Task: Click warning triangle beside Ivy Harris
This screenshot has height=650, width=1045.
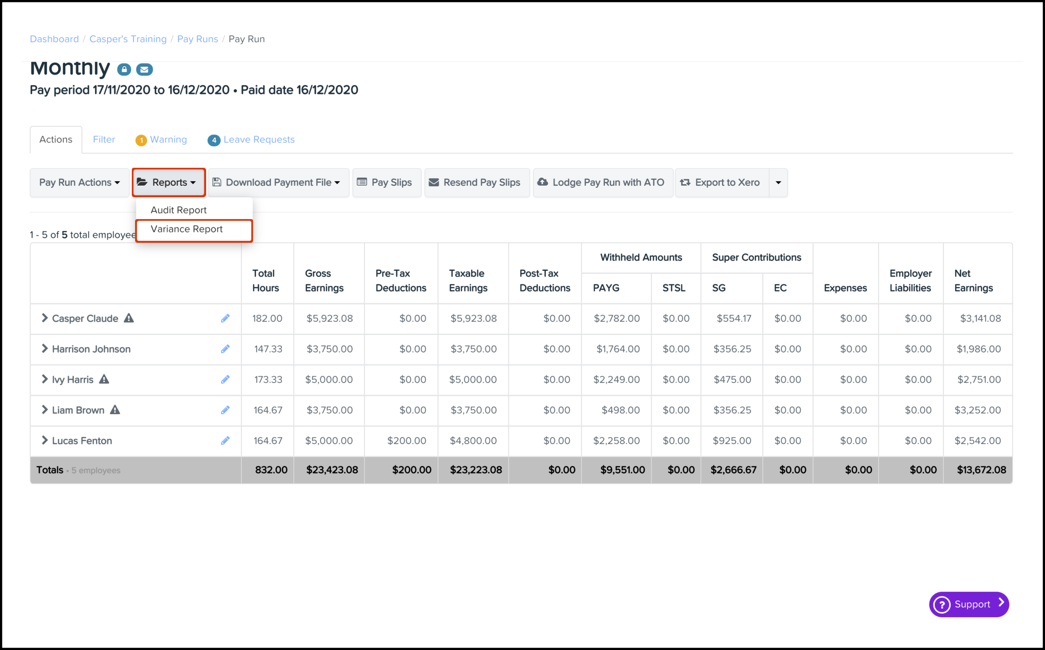Action: point(104,379)
